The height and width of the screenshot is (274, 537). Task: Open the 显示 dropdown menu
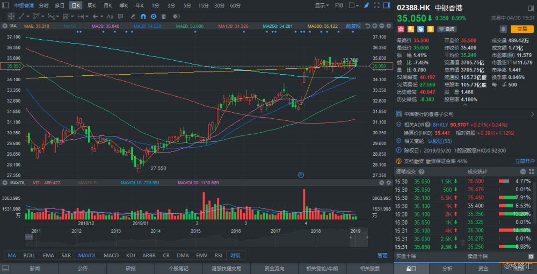322,5
